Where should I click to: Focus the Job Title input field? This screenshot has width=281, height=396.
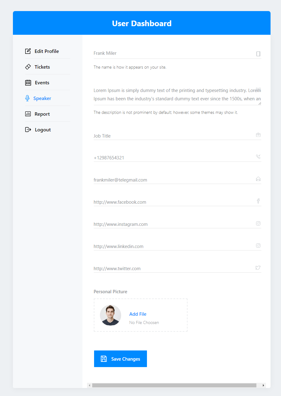point(172,136)
